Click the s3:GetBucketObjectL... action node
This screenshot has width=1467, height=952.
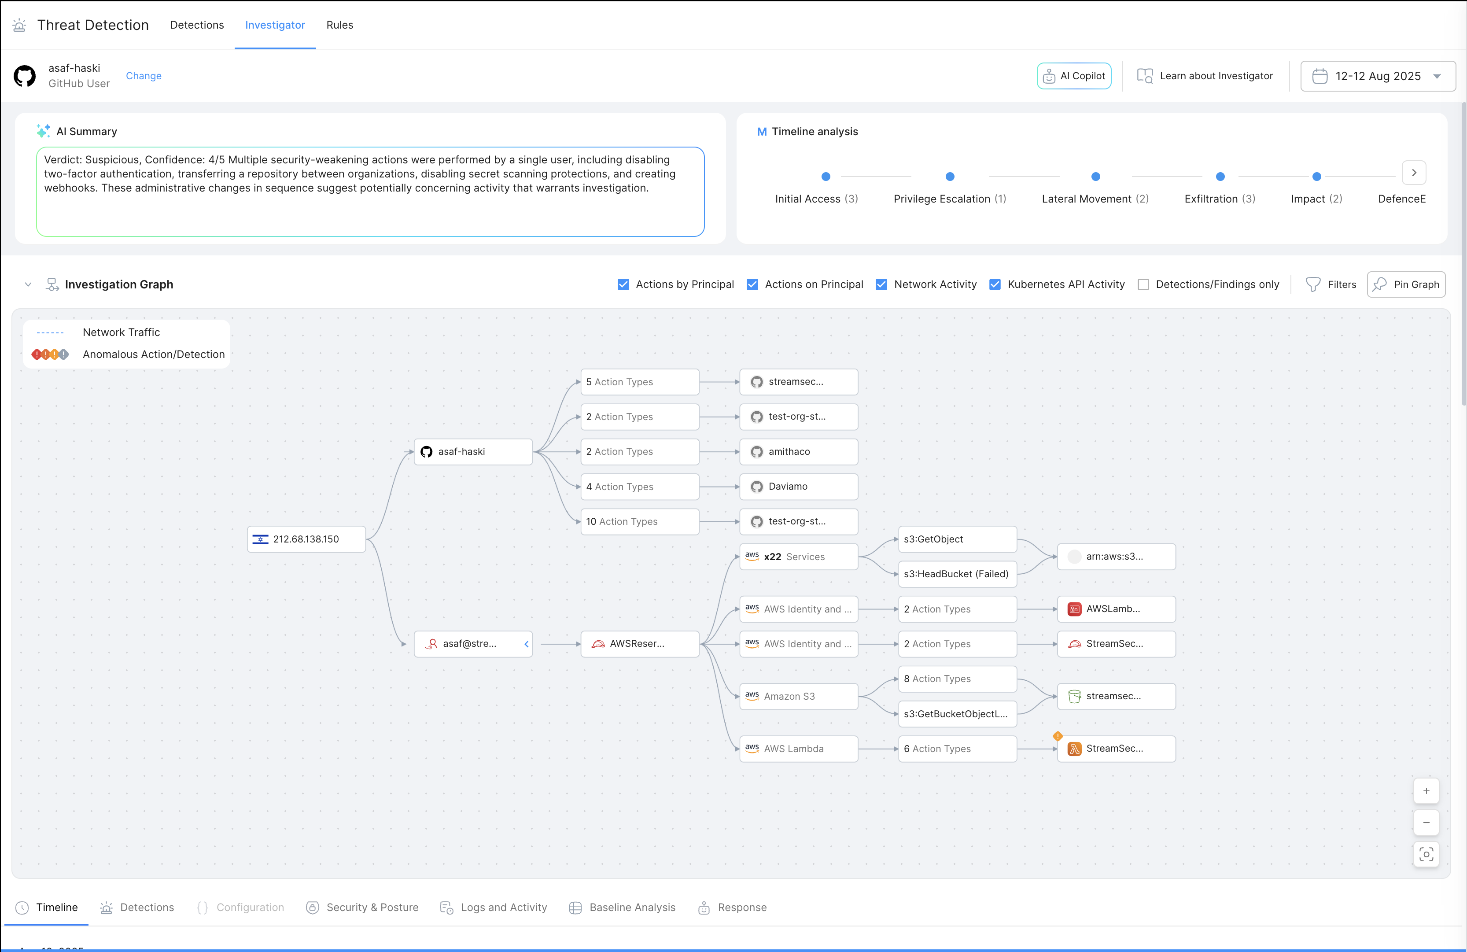957,714
